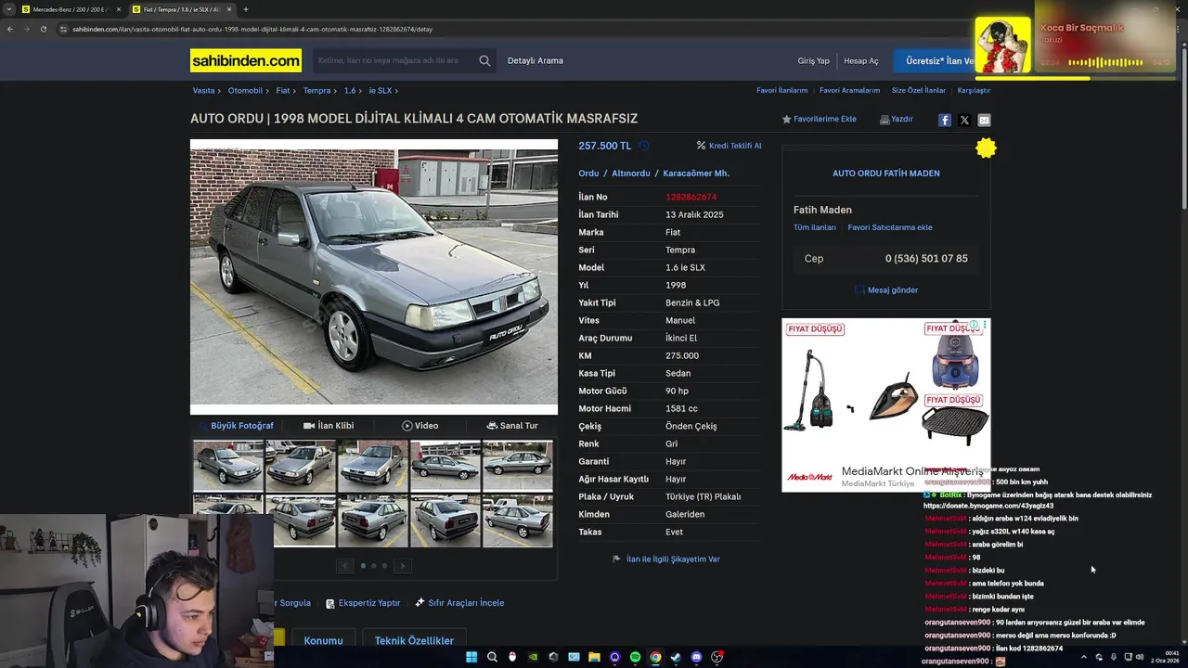Show hidden system tray icons

(x=1083, y=657)
